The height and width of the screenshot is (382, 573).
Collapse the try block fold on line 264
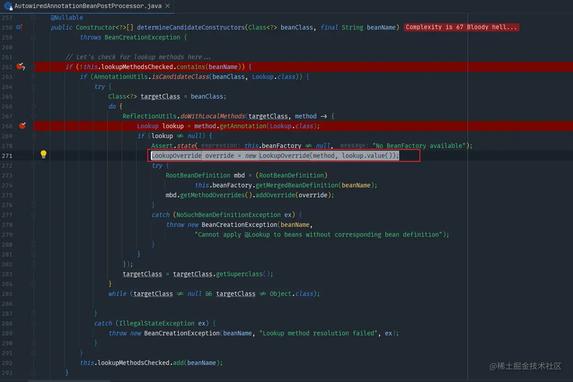(34, 87)
